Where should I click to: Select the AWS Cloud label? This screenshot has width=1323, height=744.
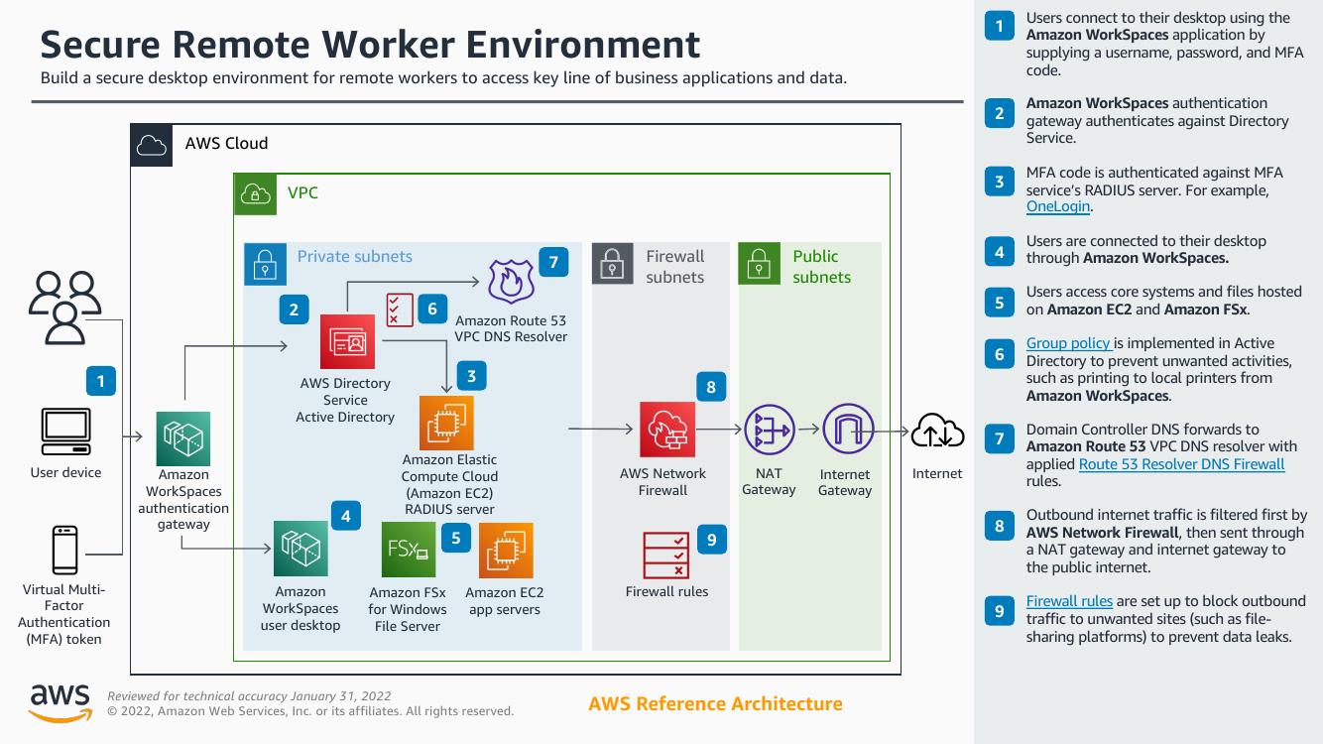click(x=226, y=143)
